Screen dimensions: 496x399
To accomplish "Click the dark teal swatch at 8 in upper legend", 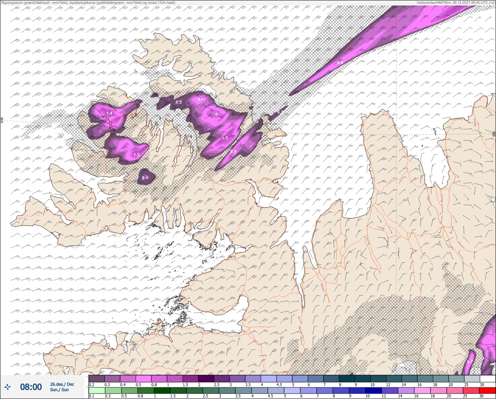I will click(x=347, y=378).
